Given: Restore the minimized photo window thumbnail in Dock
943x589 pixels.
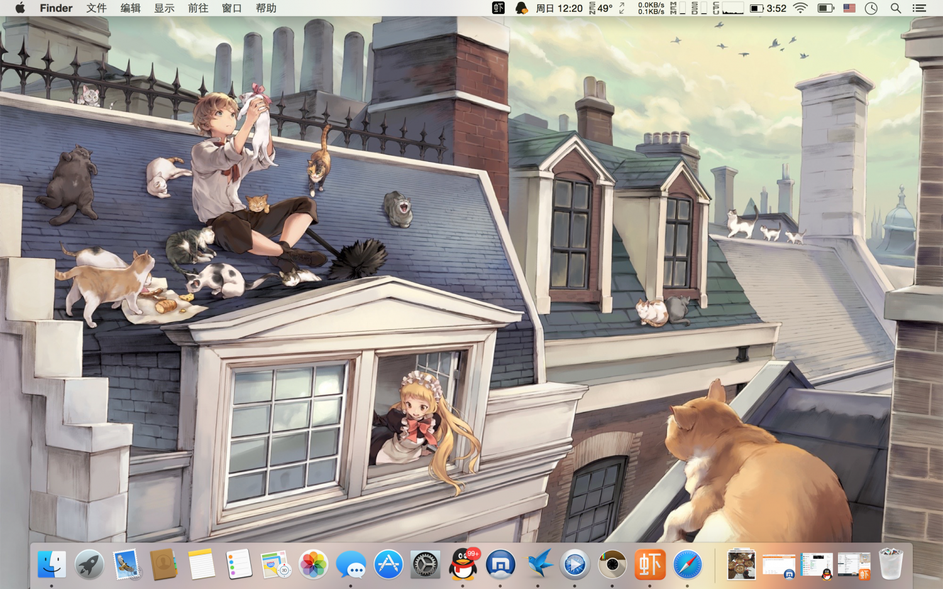Looking at the screenshot, I should [741, 564].
